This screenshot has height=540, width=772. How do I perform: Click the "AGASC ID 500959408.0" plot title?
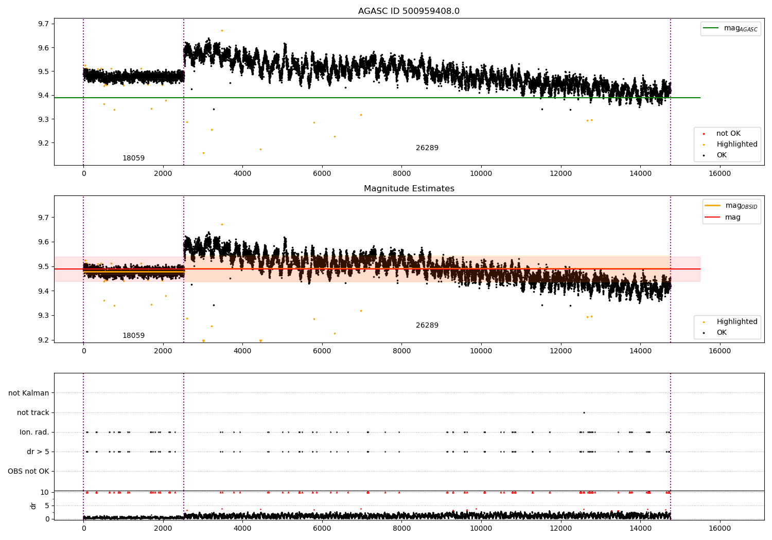coord(409,11)
